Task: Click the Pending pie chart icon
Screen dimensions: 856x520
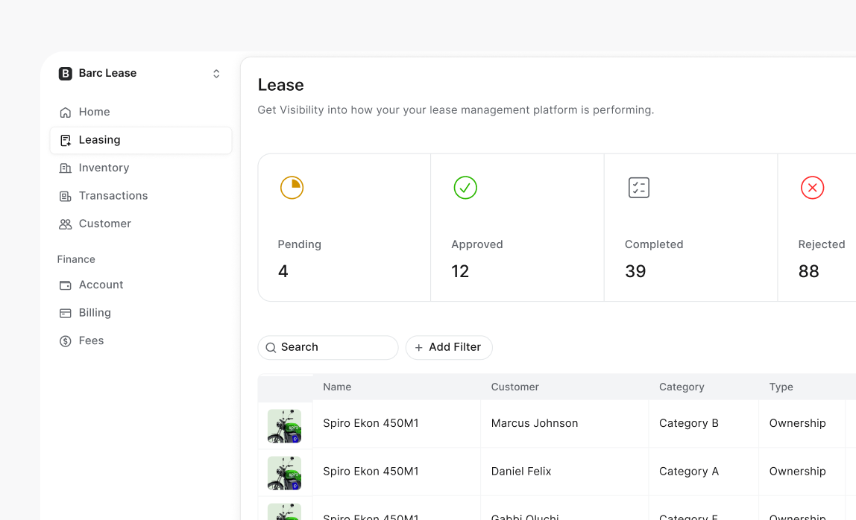Action: [292, 188]
